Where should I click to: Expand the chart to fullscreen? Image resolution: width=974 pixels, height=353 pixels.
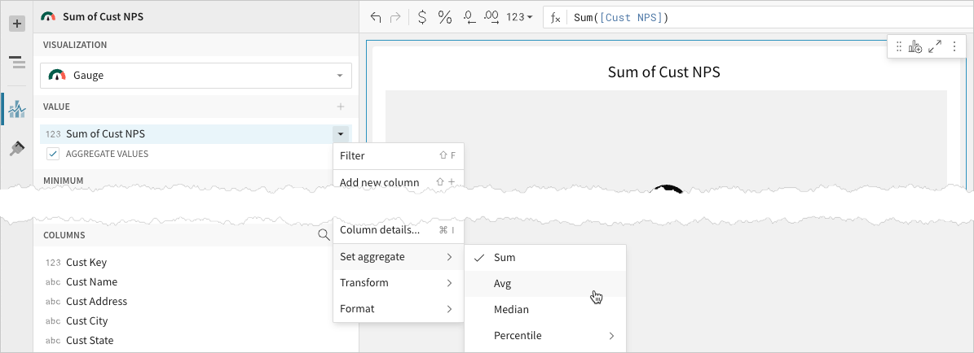click(935, 47)
